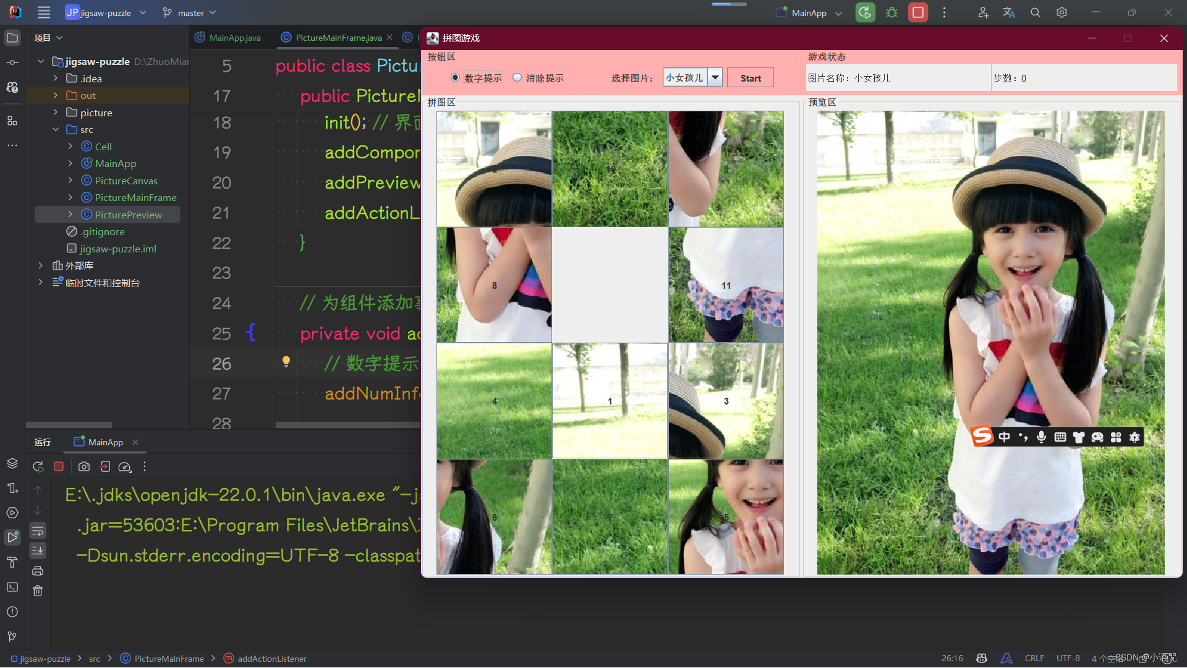Open the Terminal tool window icon

12,587
